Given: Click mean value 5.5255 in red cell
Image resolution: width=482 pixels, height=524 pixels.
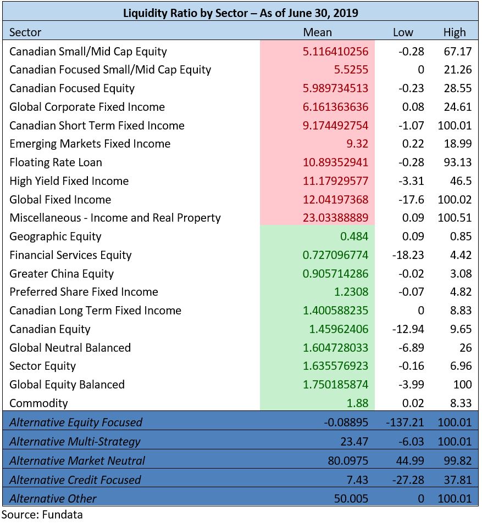Looking at the screenshot, I should click(349, 70).
